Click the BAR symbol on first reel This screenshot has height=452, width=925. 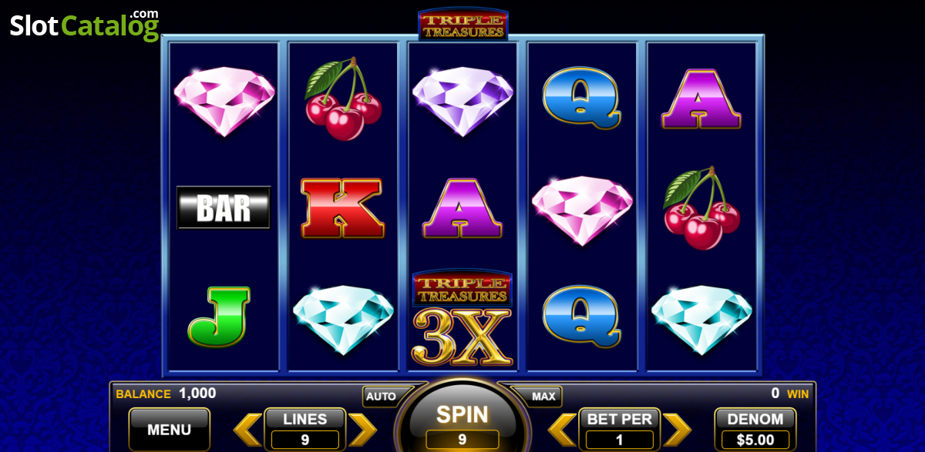[224, 207]
